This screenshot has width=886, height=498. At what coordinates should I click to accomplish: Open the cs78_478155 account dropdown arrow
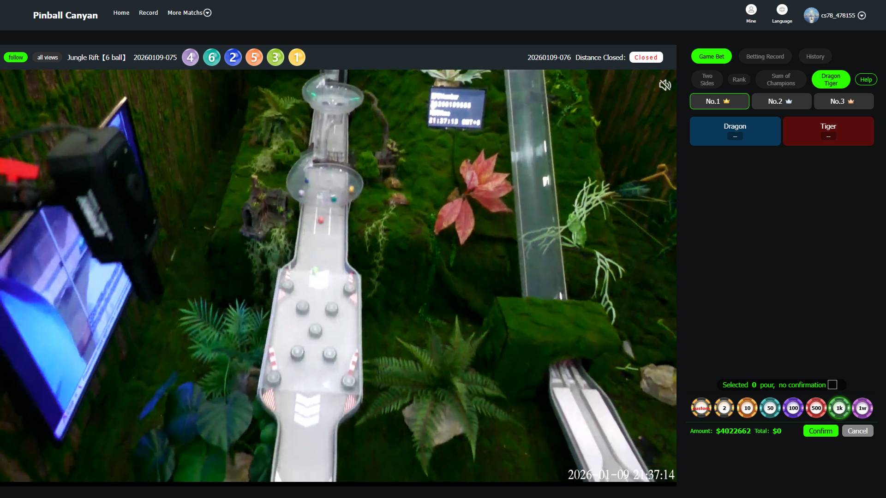point(862,16)
